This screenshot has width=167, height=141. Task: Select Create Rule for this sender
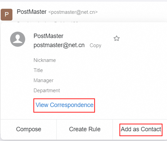85,129
